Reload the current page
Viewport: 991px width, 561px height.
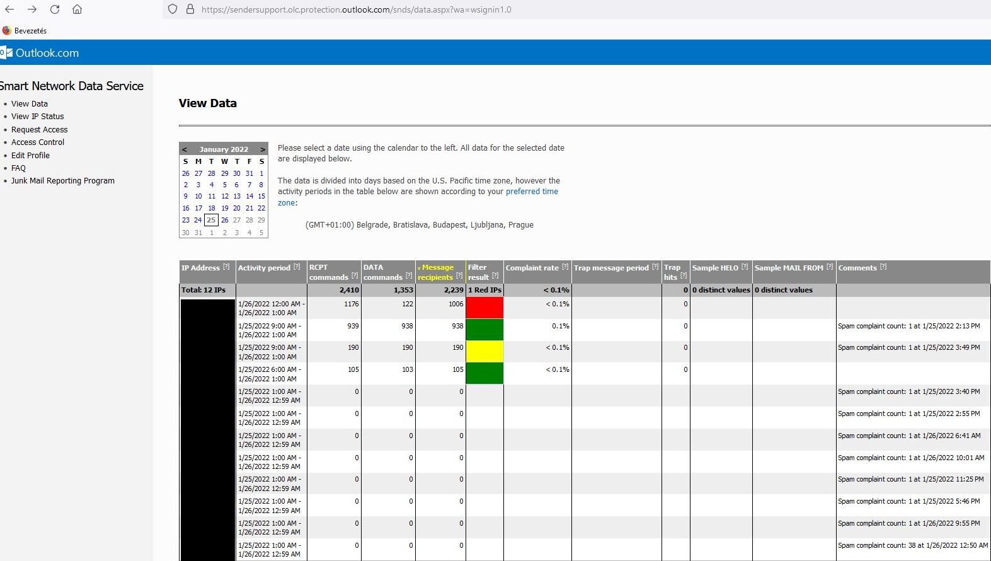pyautogui.click(x=55, y=9)
